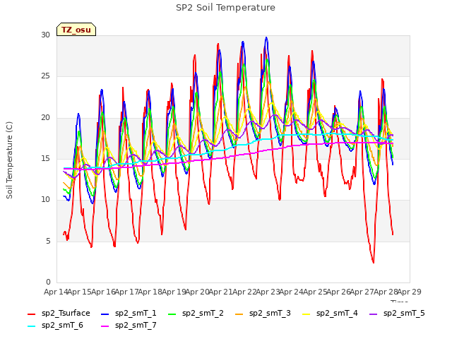Viewport: 452px width, 339px height.
Task: Toggle sp2_smT_5 legend entry
Action: [397, 314]
